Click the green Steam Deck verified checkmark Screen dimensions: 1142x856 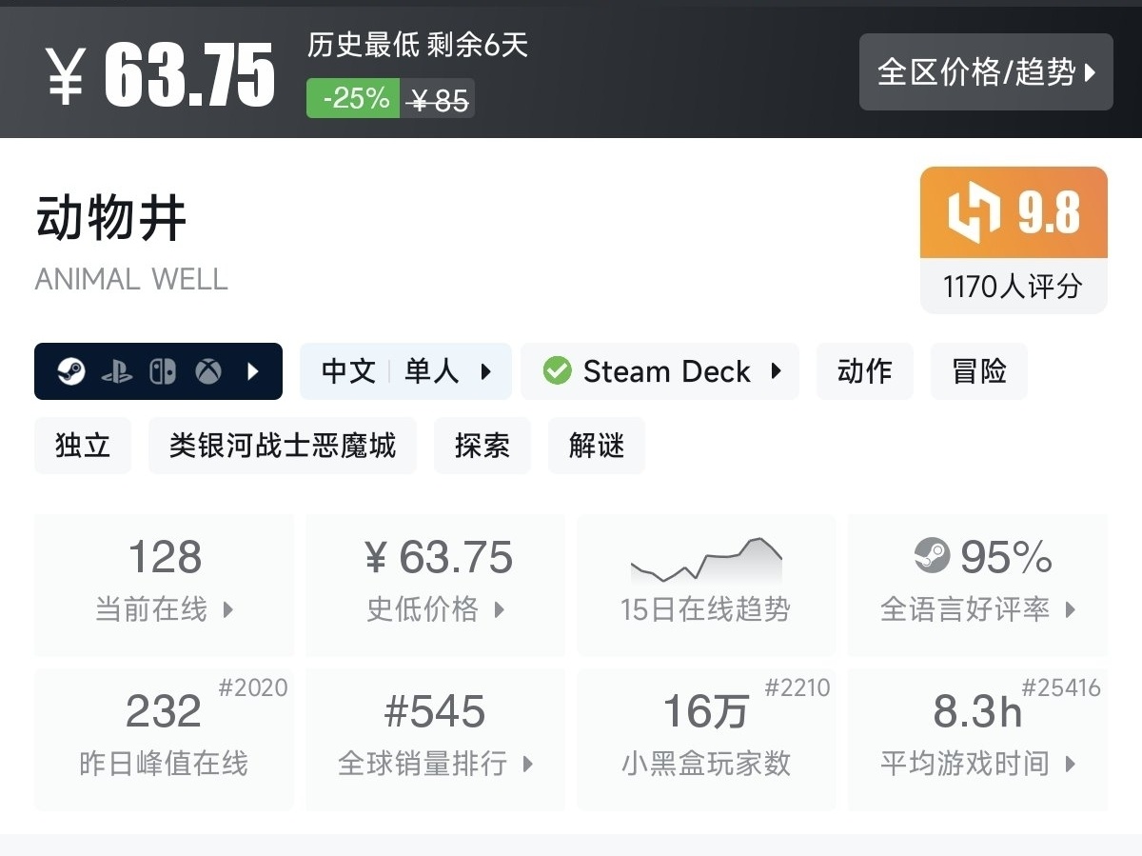[557, 371]
